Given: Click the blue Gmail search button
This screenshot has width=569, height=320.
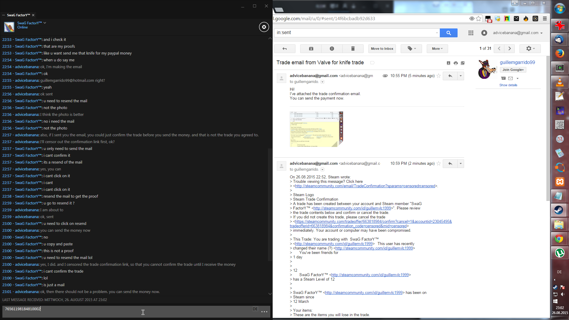Looking at the screenshot, I should [449, 33].
